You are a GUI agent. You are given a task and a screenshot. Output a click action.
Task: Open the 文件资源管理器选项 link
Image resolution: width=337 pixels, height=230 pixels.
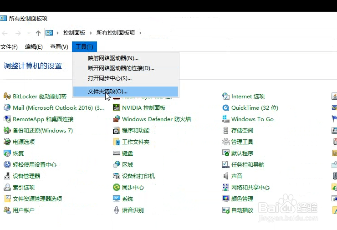coord(37,199)
